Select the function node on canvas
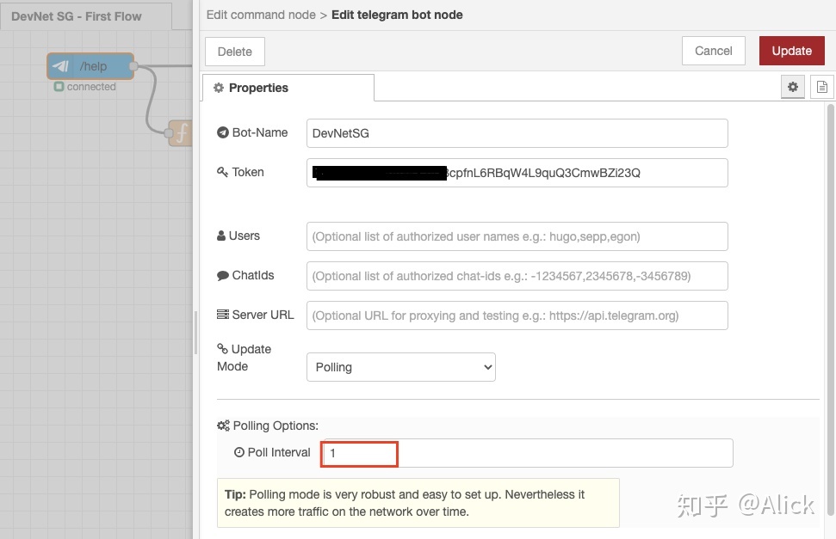Image resolution: width=836 pixels, height=539 pixels. point(181,133)
